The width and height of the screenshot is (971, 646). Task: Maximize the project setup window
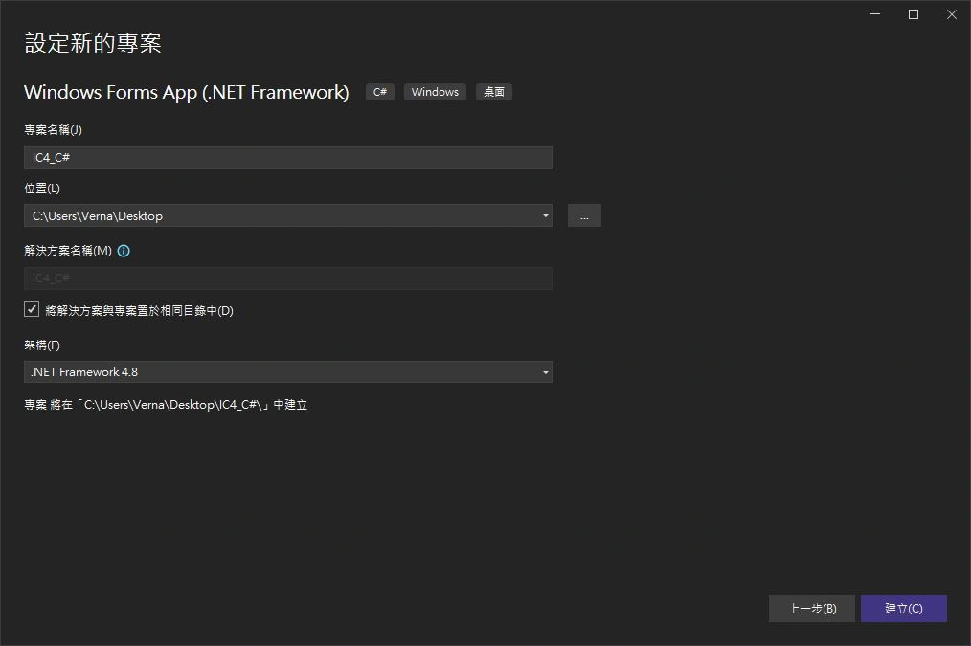(914, 14)
